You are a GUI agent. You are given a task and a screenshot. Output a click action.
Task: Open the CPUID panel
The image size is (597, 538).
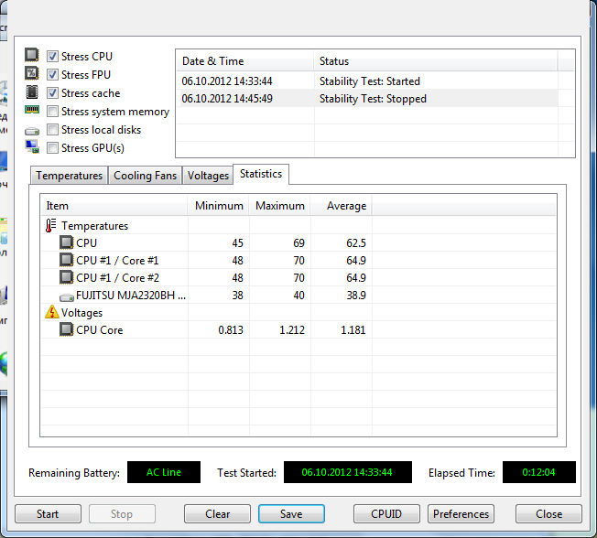(386, 514)
